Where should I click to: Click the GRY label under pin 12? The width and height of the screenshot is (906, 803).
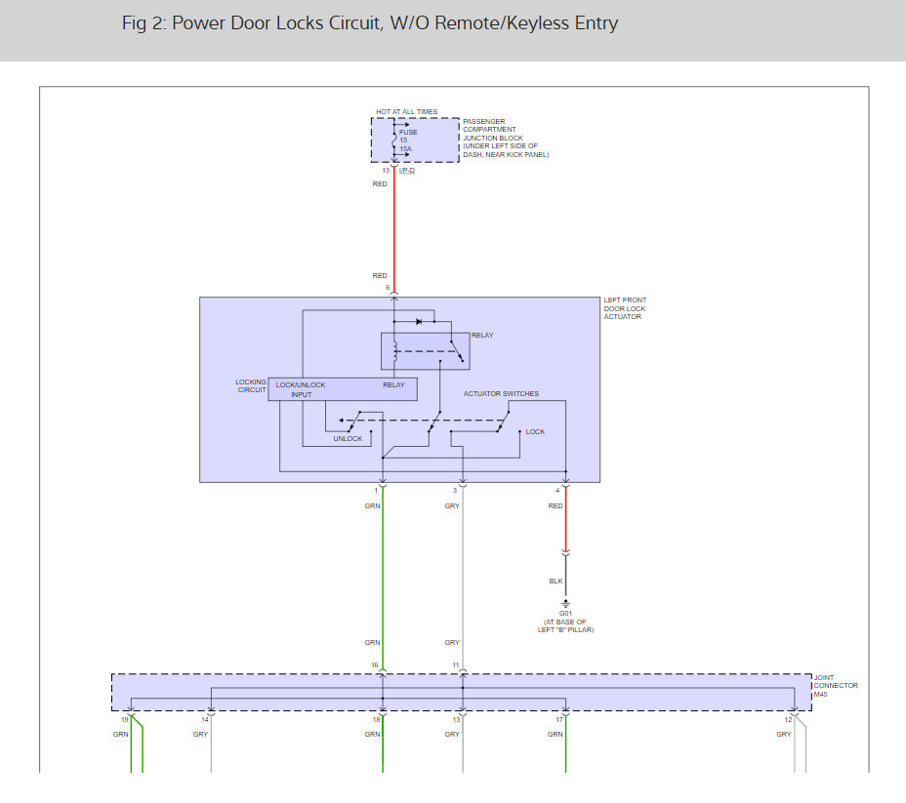tap(784, 735)
